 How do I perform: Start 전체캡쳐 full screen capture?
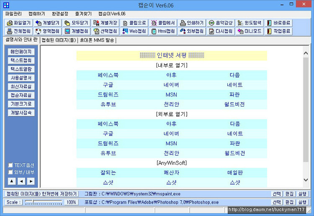click(18, 31)
